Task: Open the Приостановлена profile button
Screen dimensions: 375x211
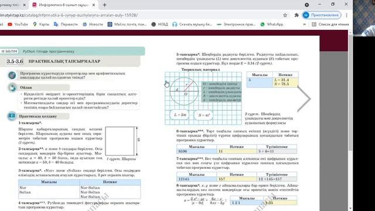Action: point(322,15)
